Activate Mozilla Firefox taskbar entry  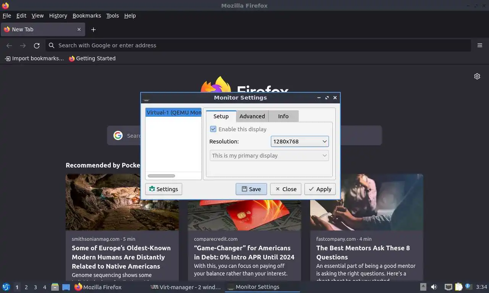click(x=110, y=287)
